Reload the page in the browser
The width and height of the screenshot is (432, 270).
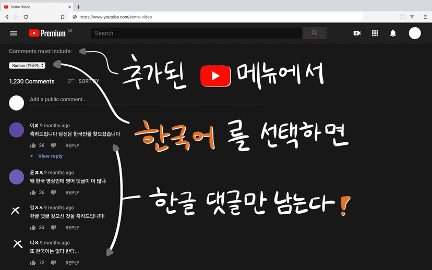click(x=26, y=17)
